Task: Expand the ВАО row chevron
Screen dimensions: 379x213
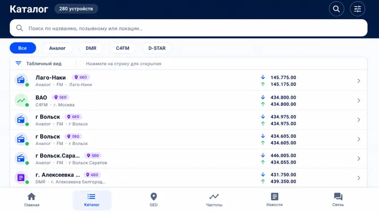Action: point(359,100)
